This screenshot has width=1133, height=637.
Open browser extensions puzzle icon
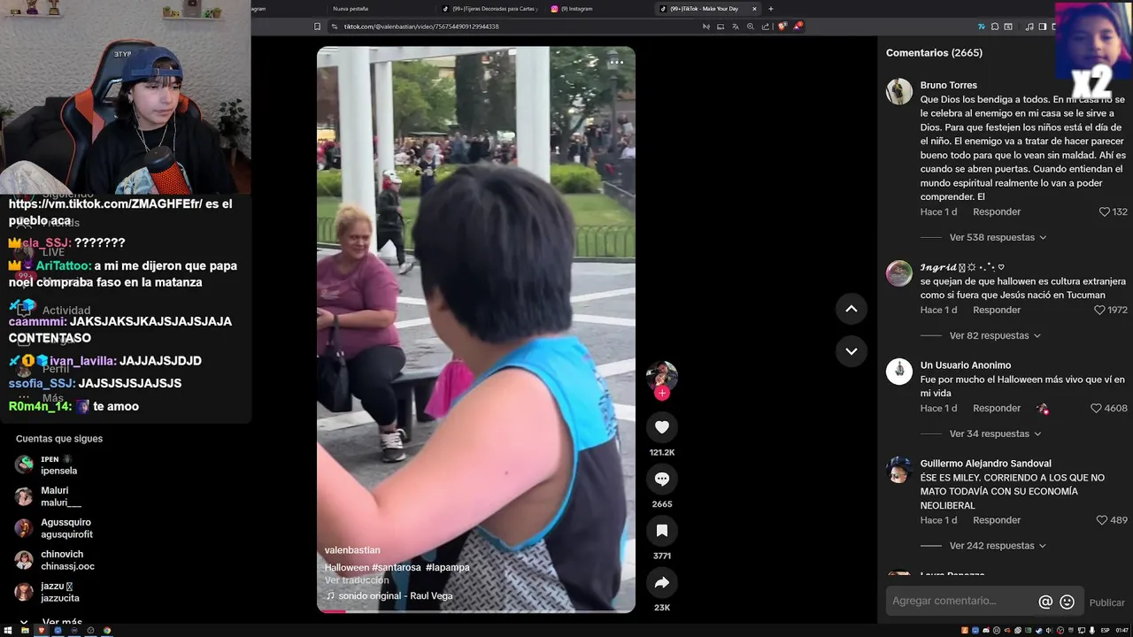point(995,27)
